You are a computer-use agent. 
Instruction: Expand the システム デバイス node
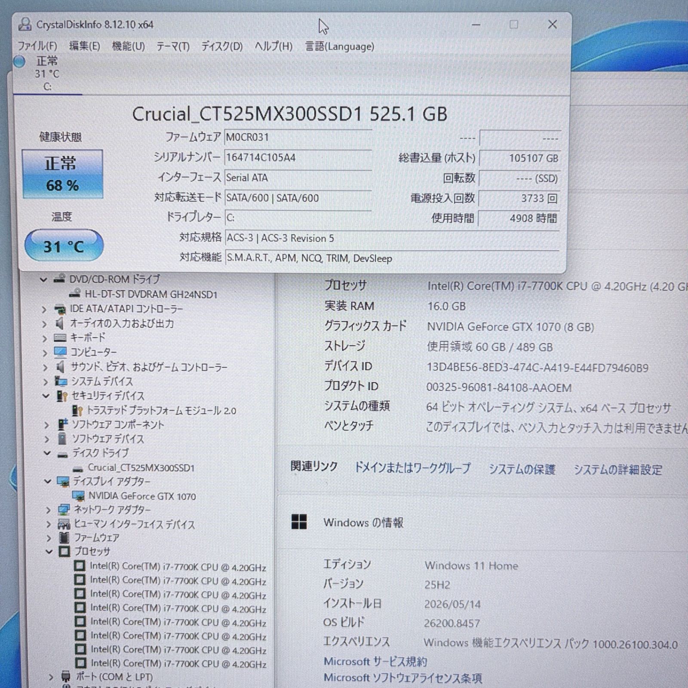(x=46, y=381)
